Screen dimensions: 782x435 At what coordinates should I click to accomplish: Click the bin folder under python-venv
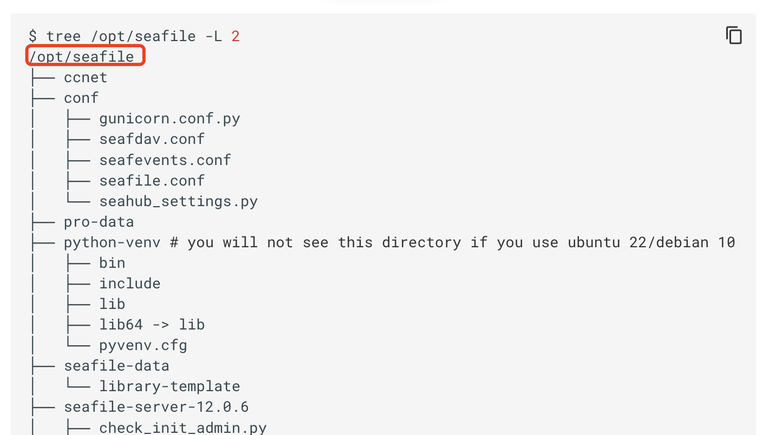click(112, 263)
